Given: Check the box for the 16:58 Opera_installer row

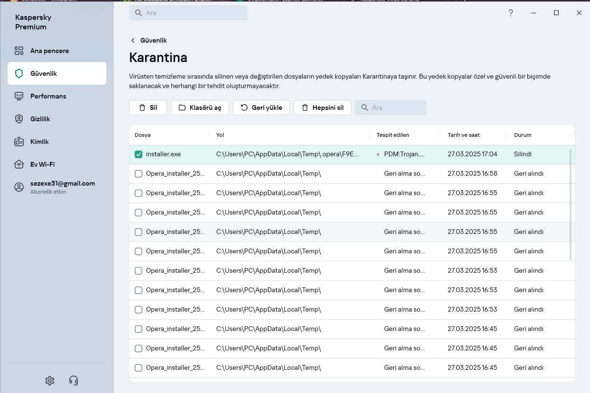Looking at the screenshot, I should click(x=138, y=174).
